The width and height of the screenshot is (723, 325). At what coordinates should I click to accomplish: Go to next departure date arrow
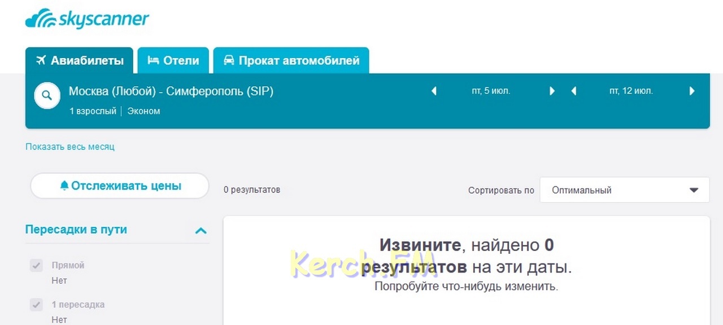[x=552, y=91]
